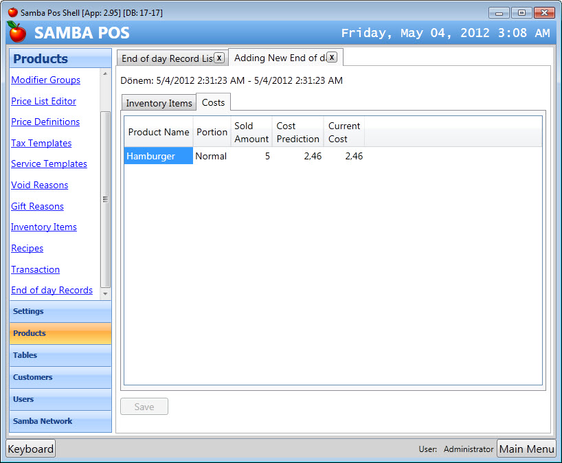Sort by Current Cost column header
562x463 pixels.
tap(344, 132)
